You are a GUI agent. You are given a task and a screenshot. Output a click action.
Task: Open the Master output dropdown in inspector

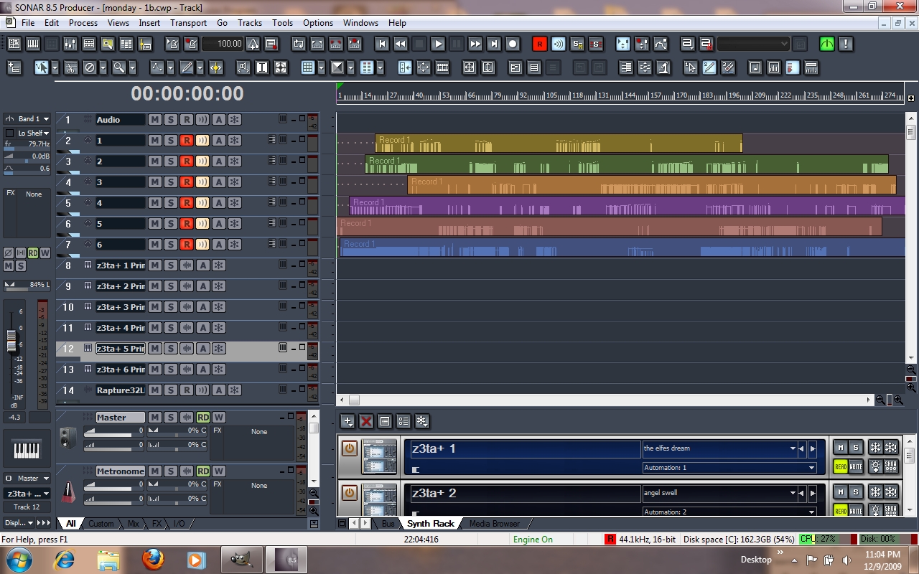pyautogui.click(x=27, y=479)
